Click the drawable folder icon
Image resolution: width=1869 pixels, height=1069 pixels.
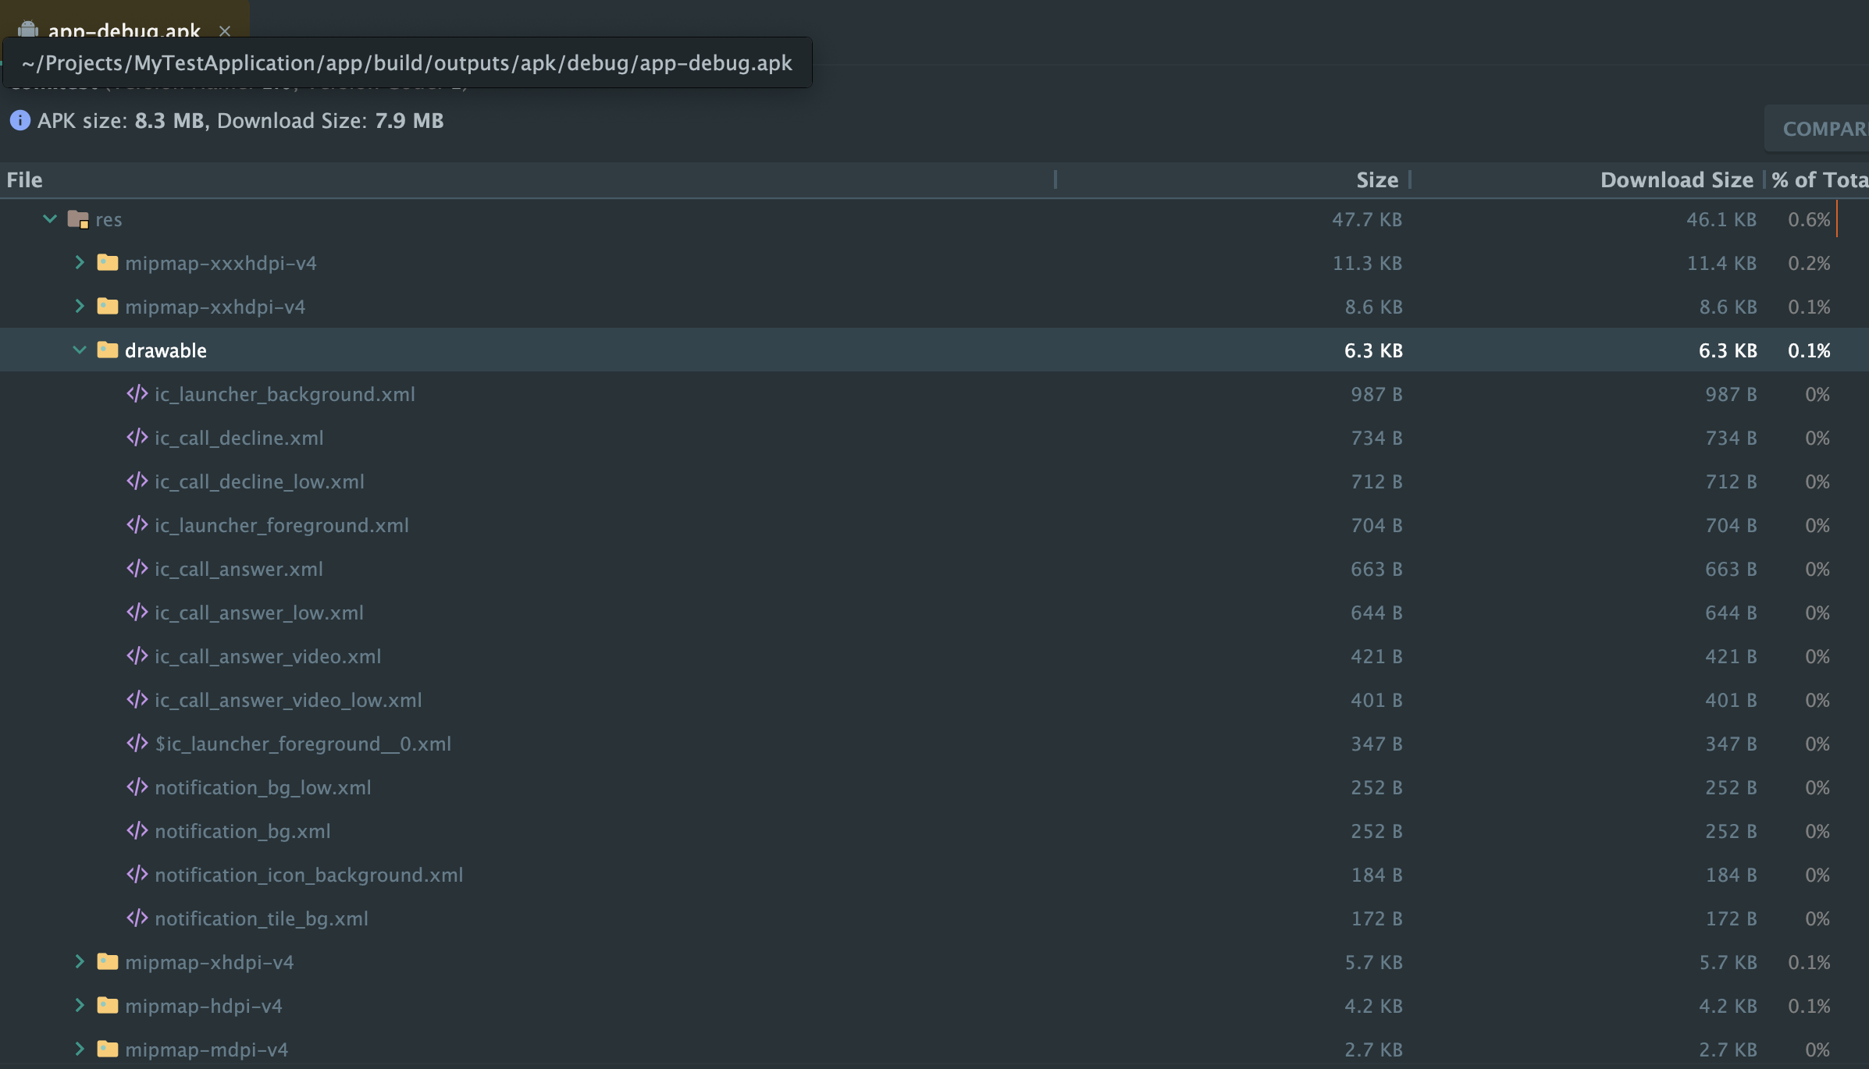click(x=108, y=350)
